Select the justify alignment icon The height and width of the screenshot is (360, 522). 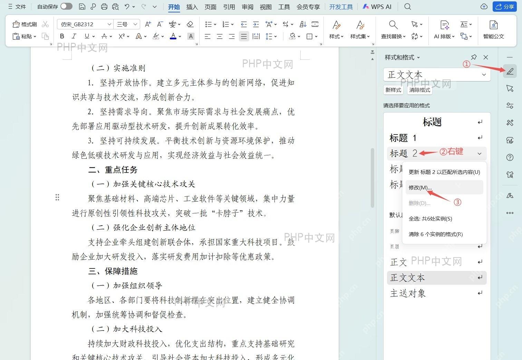point(244,36)
